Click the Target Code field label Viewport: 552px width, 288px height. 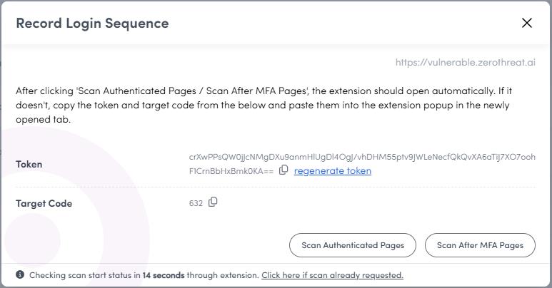coord(44,203)
